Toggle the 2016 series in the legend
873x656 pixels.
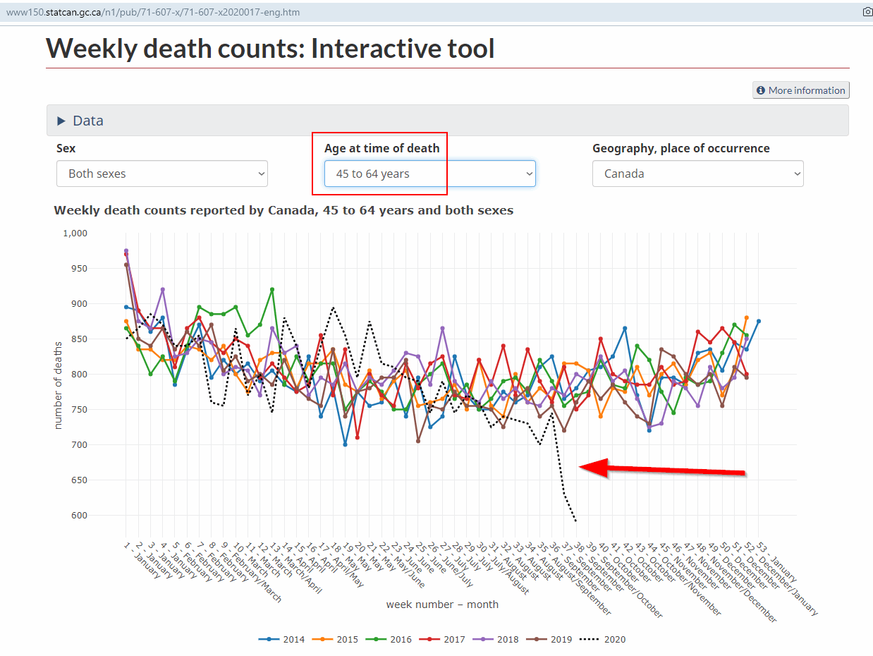coord(389,640)
